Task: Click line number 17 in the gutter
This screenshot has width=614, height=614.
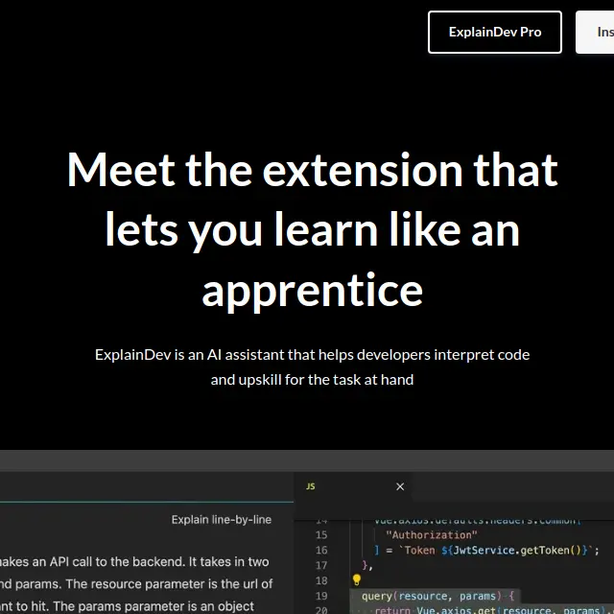Action: coord(321,565)
